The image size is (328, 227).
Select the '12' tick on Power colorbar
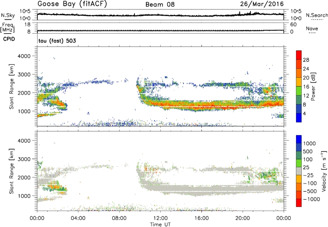pyautogui.click(x=306, y=96)
